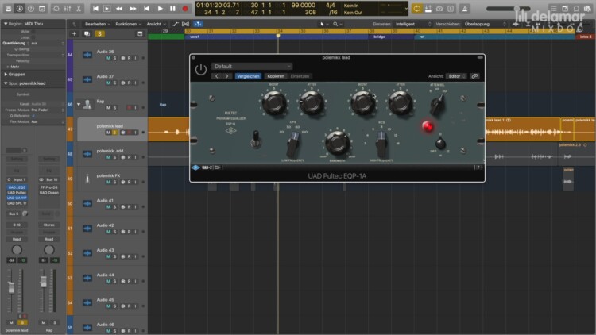The width and height of the screenshot is (596, 335).
Task: Click the transport Pause button
Action: point(172,9)
